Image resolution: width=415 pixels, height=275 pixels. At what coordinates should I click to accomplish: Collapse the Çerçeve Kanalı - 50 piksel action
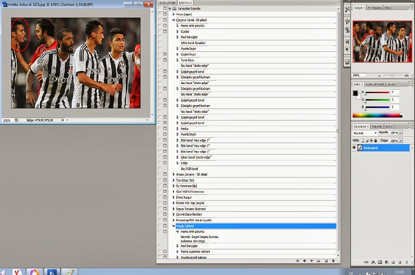click(173, 20)
